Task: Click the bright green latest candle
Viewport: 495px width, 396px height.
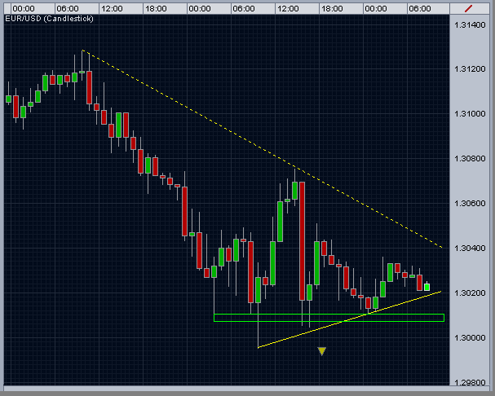Action: (426, 287)
